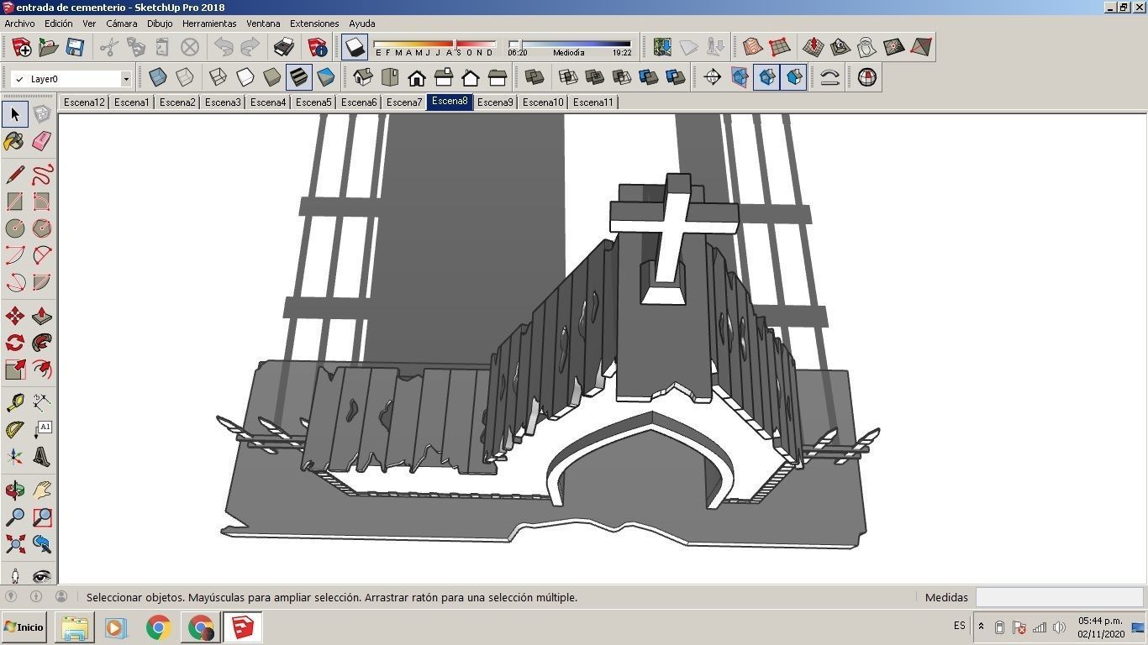
Task: Toggle Show/Hide Shadows button
Action: (x=355, y=47)
